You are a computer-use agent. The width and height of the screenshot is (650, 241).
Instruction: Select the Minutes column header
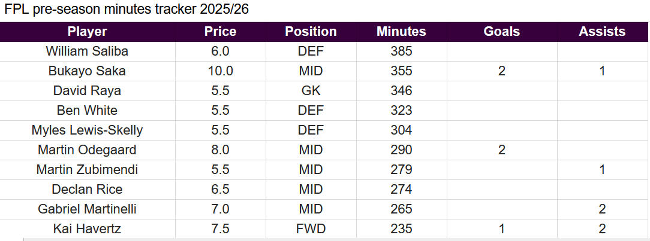(401, 32)
